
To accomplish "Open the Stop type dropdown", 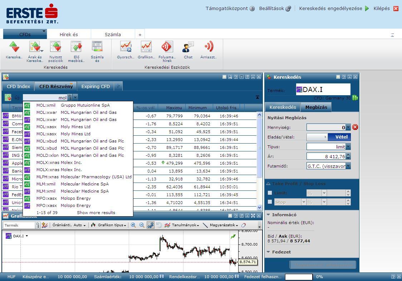I will tap(304, 202).
